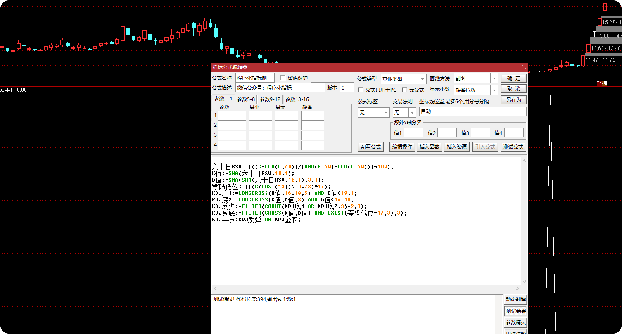Click the 插入函数 button
This screenshot has width=622, height=334.
coord(430,147)
